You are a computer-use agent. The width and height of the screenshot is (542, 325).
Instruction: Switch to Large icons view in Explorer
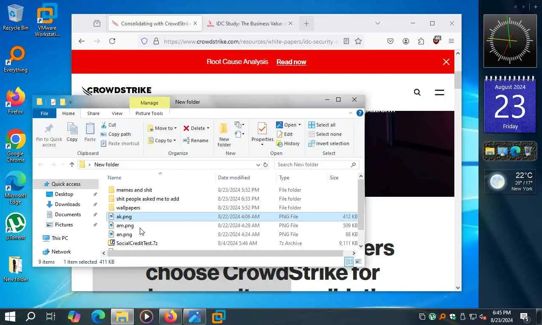[358, 262]
